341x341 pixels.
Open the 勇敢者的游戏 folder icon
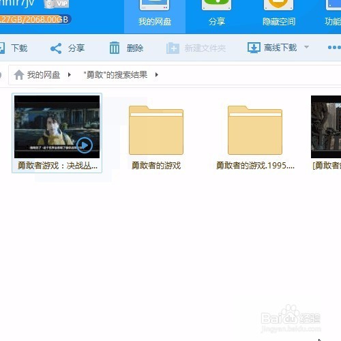[x=156, y=130]
